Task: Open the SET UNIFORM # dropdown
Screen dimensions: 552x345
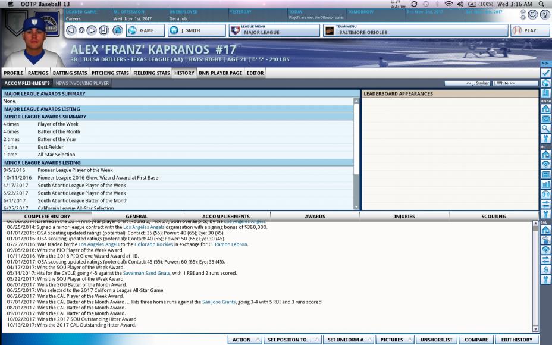Action: click(349, 340)
